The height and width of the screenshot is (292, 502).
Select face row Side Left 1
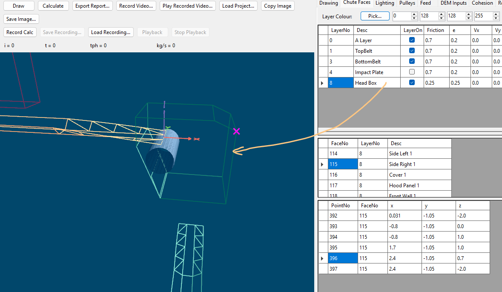[419, 154]
